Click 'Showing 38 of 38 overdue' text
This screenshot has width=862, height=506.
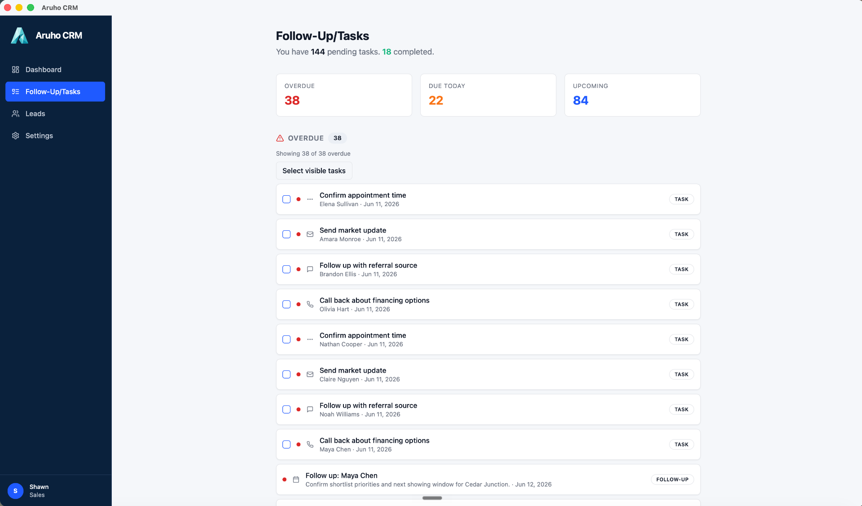(x=313, y=154)
